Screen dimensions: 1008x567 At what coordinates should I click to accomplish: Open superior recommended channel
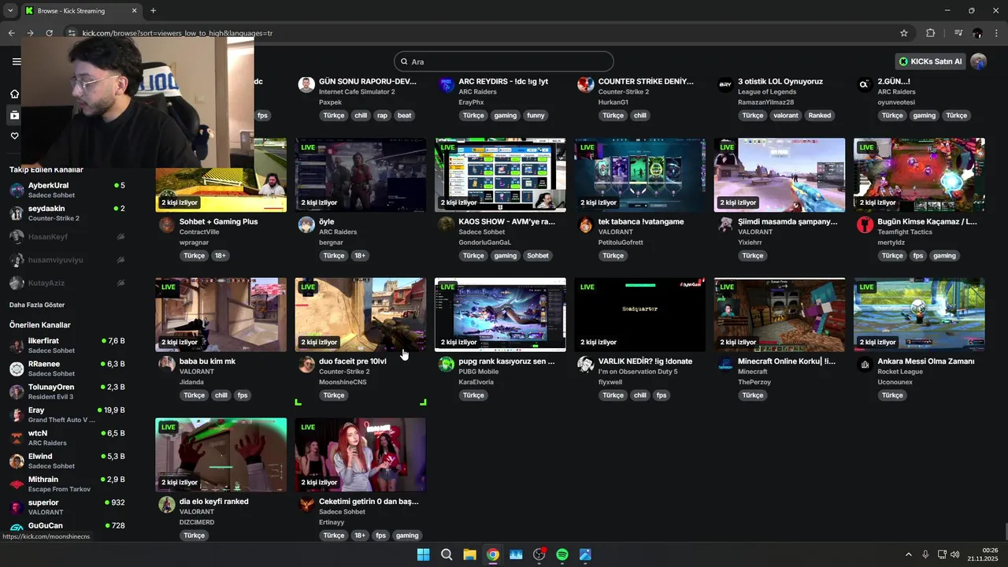click(x=67, y=506)
